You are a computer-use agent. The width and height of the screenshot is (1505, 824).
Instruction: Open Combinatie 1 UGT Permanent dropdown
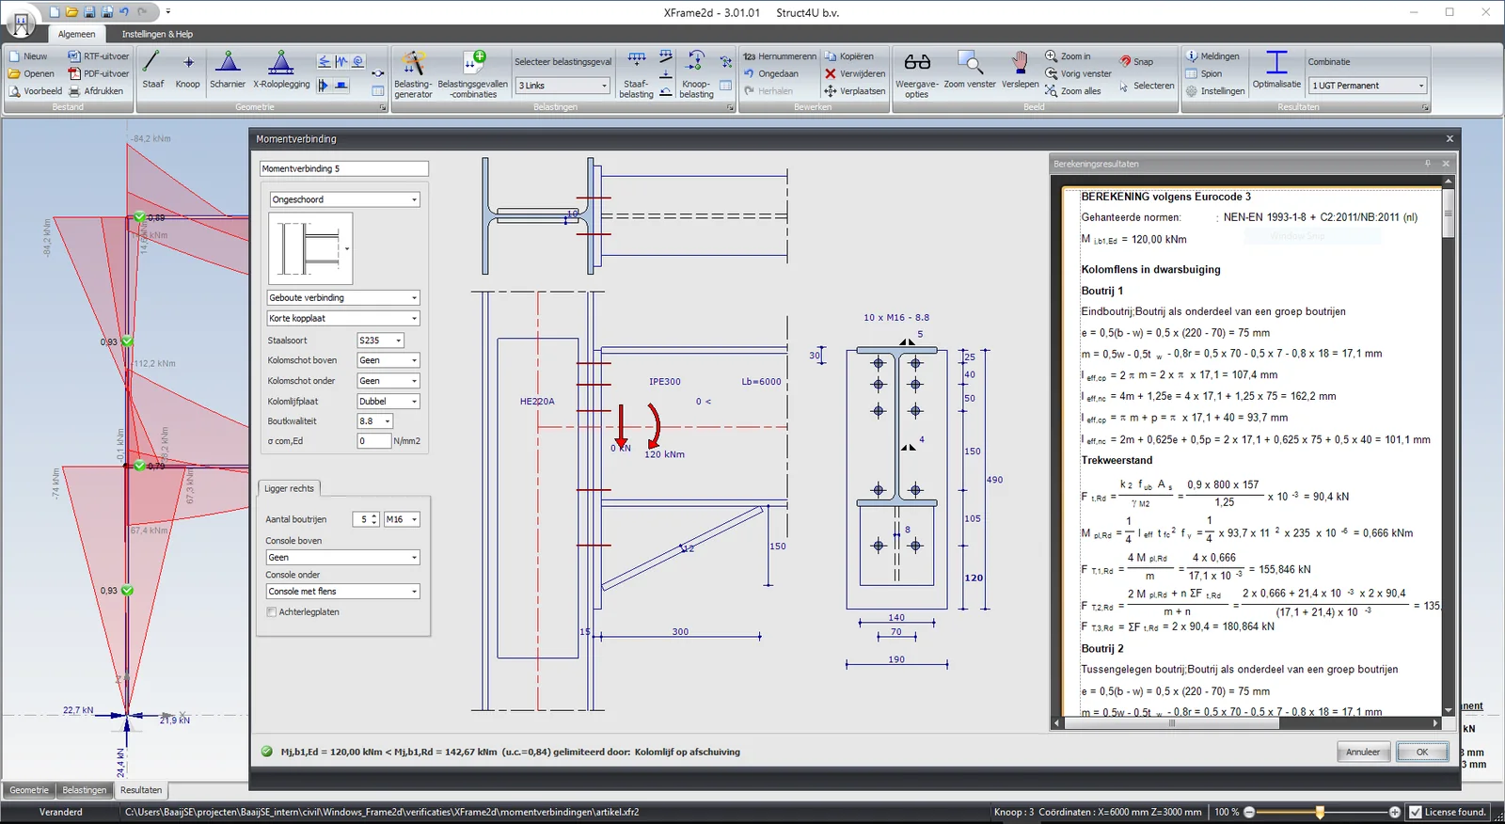(1369, 86)
